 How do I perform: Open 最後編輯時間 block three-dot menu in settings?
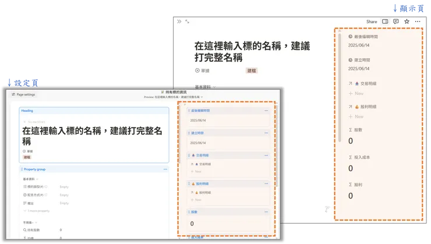[266, 111]
